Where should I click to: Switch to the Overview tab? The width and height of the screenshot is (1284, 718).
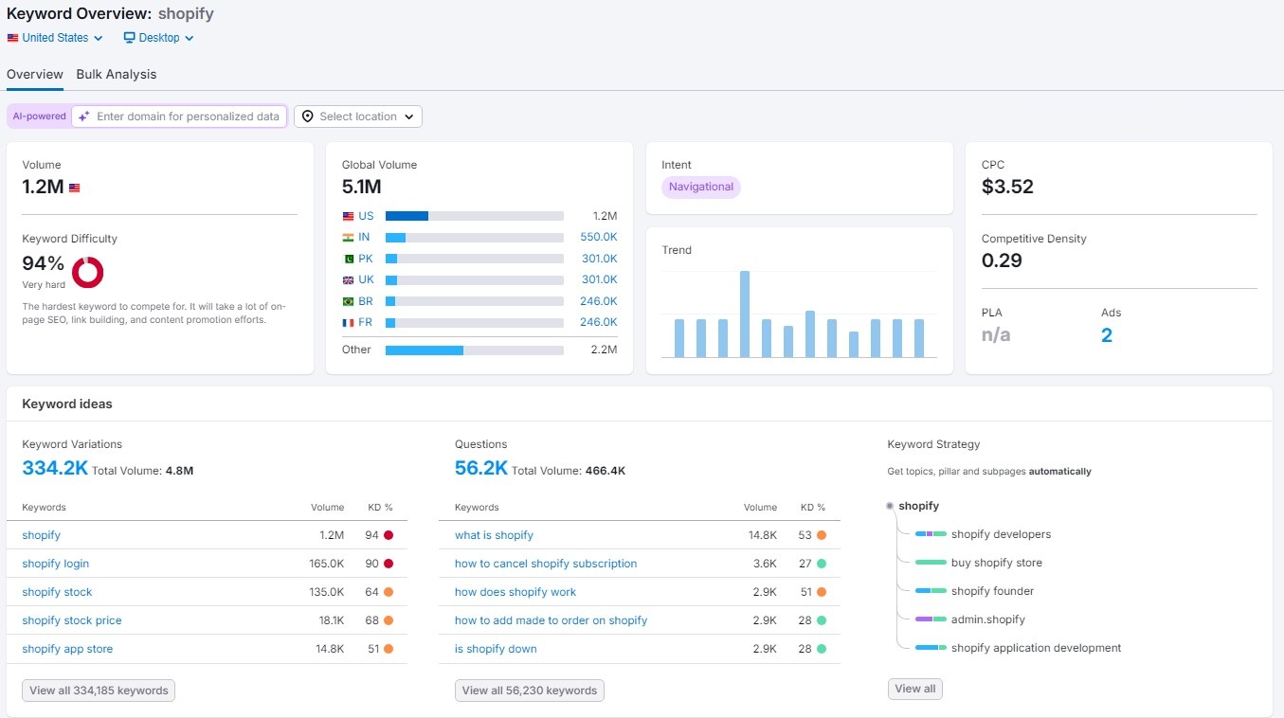(x=35, y=74)
